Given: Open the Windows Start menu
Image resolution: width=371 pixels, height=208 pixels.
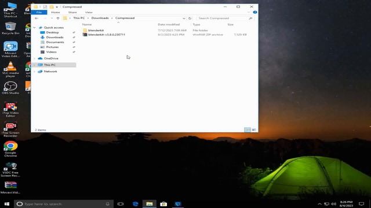Looking at the screenshot, I should tap(6, 204).
